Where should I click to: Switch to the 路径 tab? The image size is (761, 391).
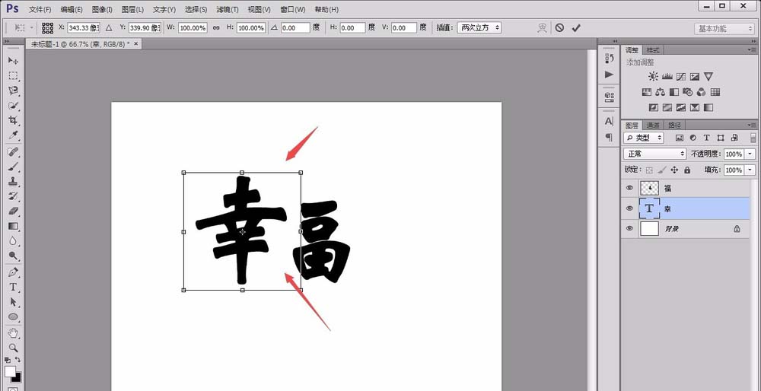pos(674,126)
